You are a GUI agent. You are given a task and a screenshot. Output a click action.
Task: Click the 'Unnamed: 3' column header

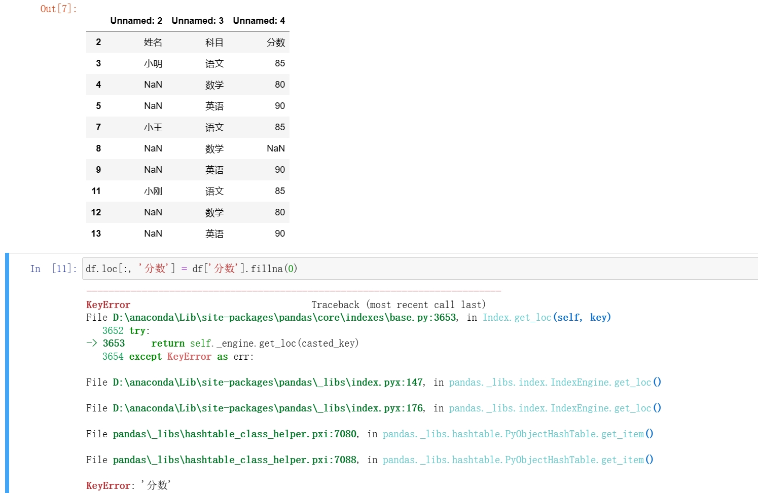click(x=197, y=21)
